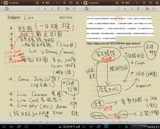This screenshot has height=129, width=160.
Task: Start voice recording in the page 1/3 note
Action: coord(67,8)
